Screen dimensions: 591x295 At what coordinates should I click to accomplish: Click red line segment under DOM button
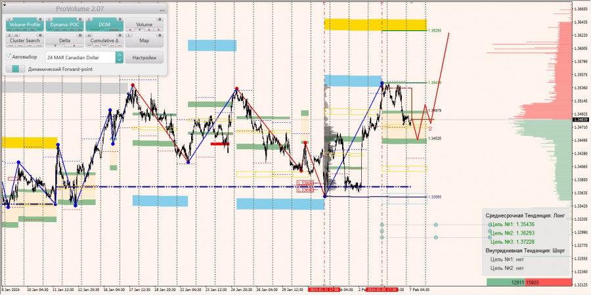coord(114,30)
